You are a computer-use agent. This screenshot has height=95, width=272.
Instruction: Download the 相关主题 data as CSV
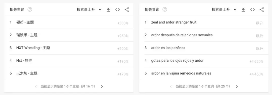[x=108, y=10]
